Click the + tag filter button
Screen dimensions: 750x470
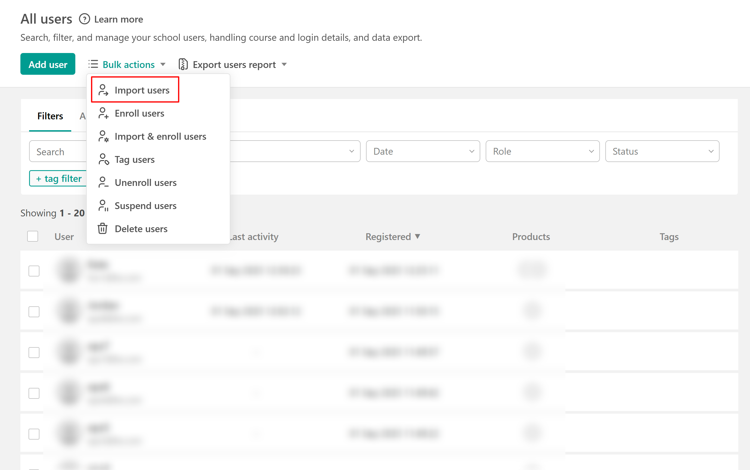point(58,178)
